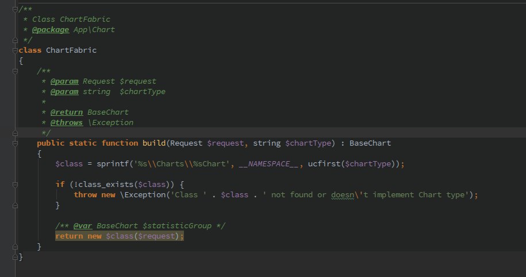
Task: Collapse the class docblock at its opening /** line
Action: tap(15, 9)
